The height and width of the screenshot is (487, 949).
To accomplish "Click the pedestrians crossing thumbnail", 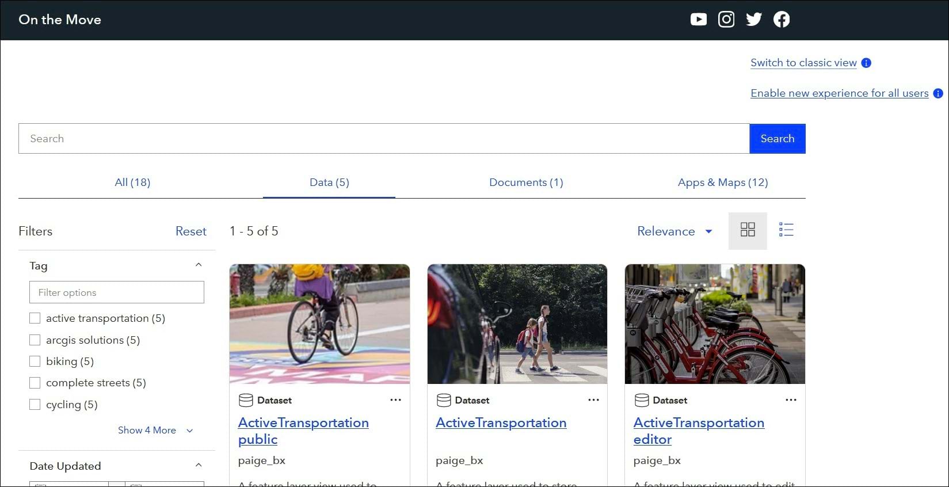I will (x=517, y=324).
